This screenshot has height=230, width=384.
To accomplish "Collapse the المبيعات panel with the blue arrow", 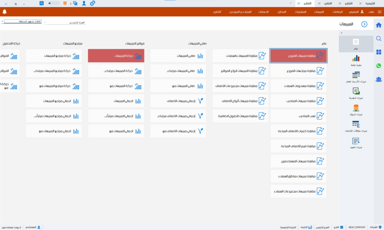I will click(364, 24).
